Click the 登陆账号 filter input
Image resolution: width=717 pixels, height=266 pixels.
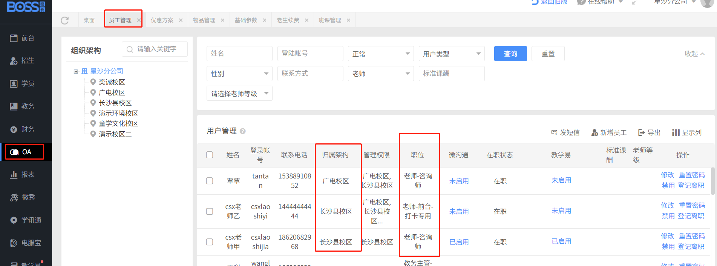[x=310, y=54]
